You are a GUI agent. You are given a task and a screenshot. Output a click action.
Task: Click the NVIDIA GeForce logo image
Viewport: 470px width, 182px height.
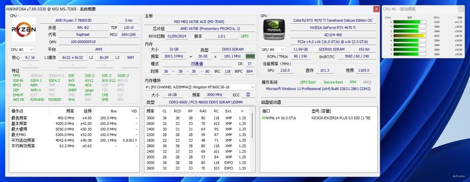274,29
